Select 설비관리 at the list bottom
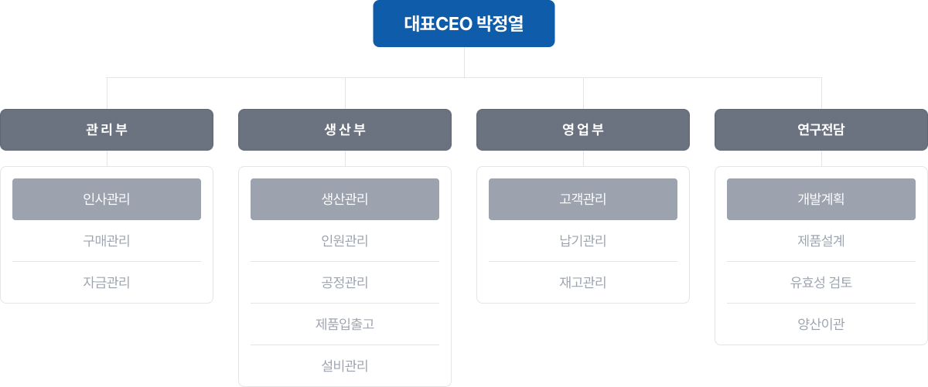Image resolution: width=928 pixels, height=387 pixels. 345,366
